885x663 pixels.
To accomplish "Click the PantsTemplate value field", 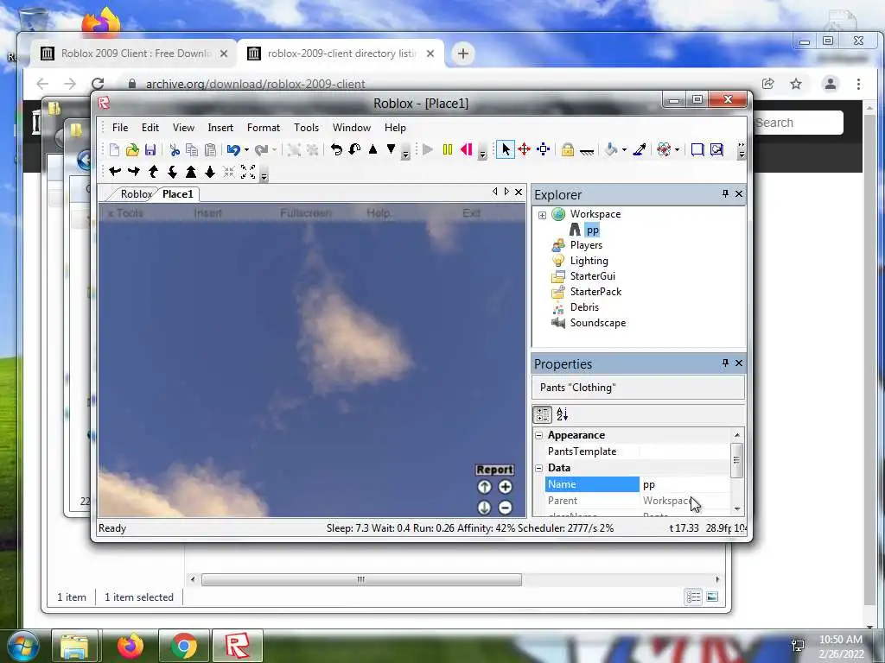I will coord(684,451).
